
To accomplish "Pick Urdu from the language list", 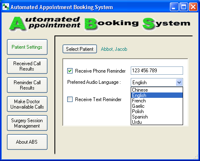I will (157, 122).
